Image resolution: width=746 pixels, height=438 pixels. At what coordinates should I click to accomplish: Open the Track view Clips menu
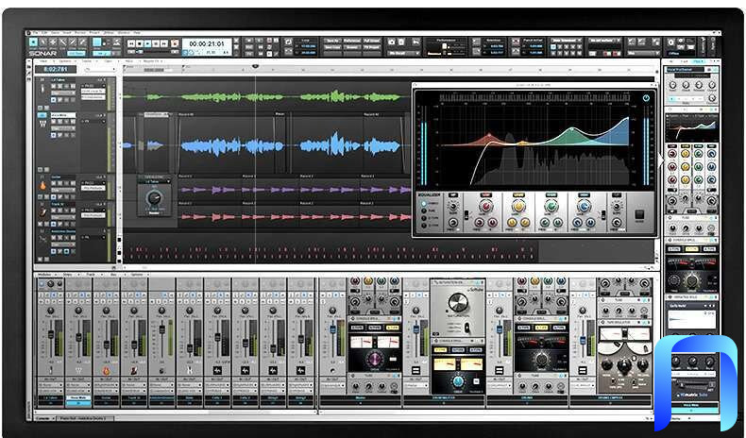(109, 61)
